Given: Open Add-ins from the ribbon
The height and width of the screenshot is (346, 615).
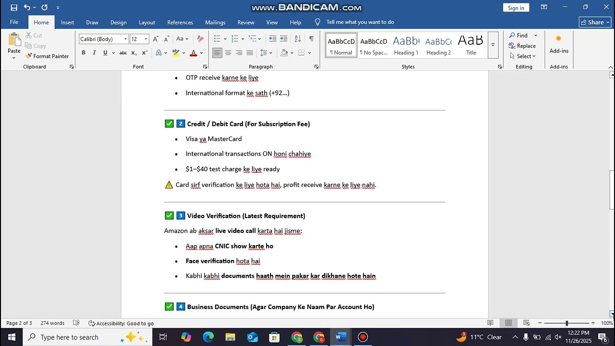Looking at the screenshot, I should [559, 45].
